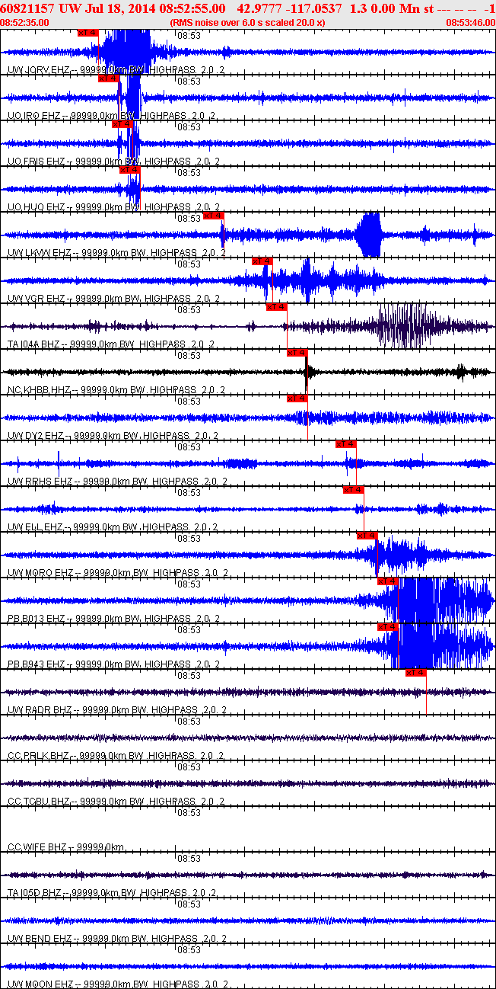
Task: Select the red pick flag on the KHBB trace
Action: click(297, 353)
